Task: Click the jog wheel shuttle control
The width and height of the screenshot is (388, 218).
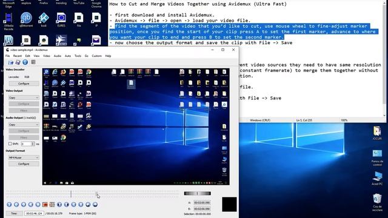Action: (198, 194)
